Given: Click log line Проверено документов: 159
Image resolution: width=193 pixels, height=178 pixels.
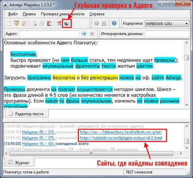Looking at the screenshot, I should [48, 149].
